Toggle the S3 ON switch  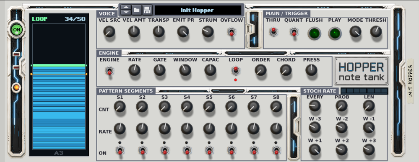coord(164,151)
